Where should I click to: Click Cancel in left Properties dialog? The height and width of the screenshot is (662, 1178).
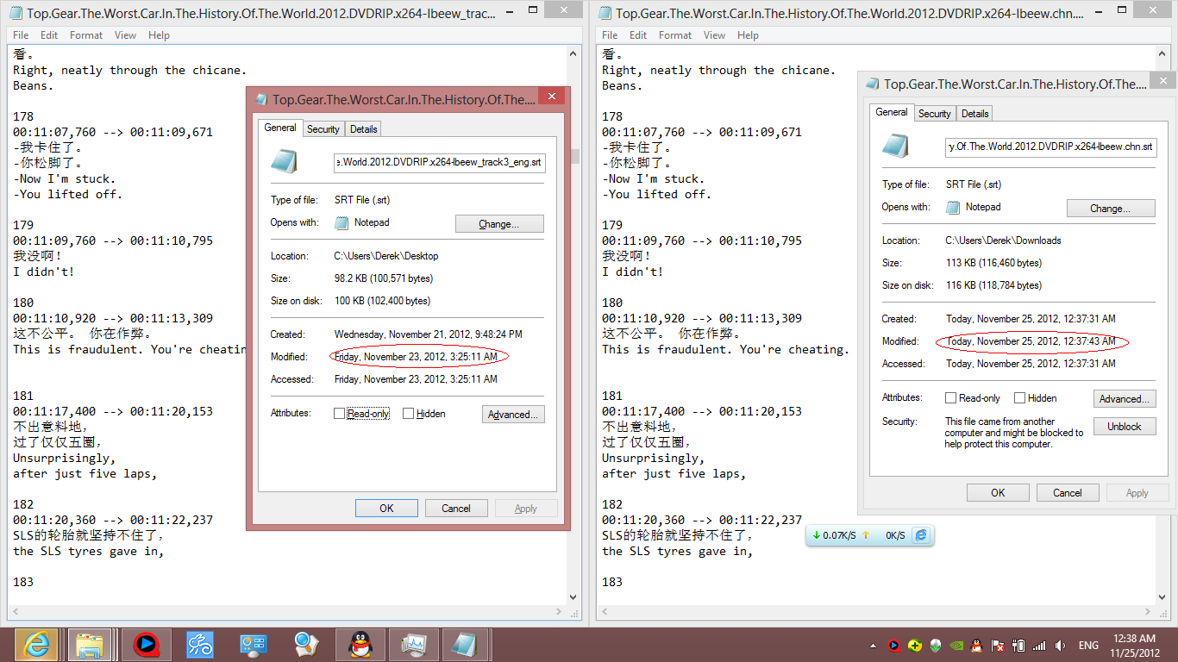(456, 509)
